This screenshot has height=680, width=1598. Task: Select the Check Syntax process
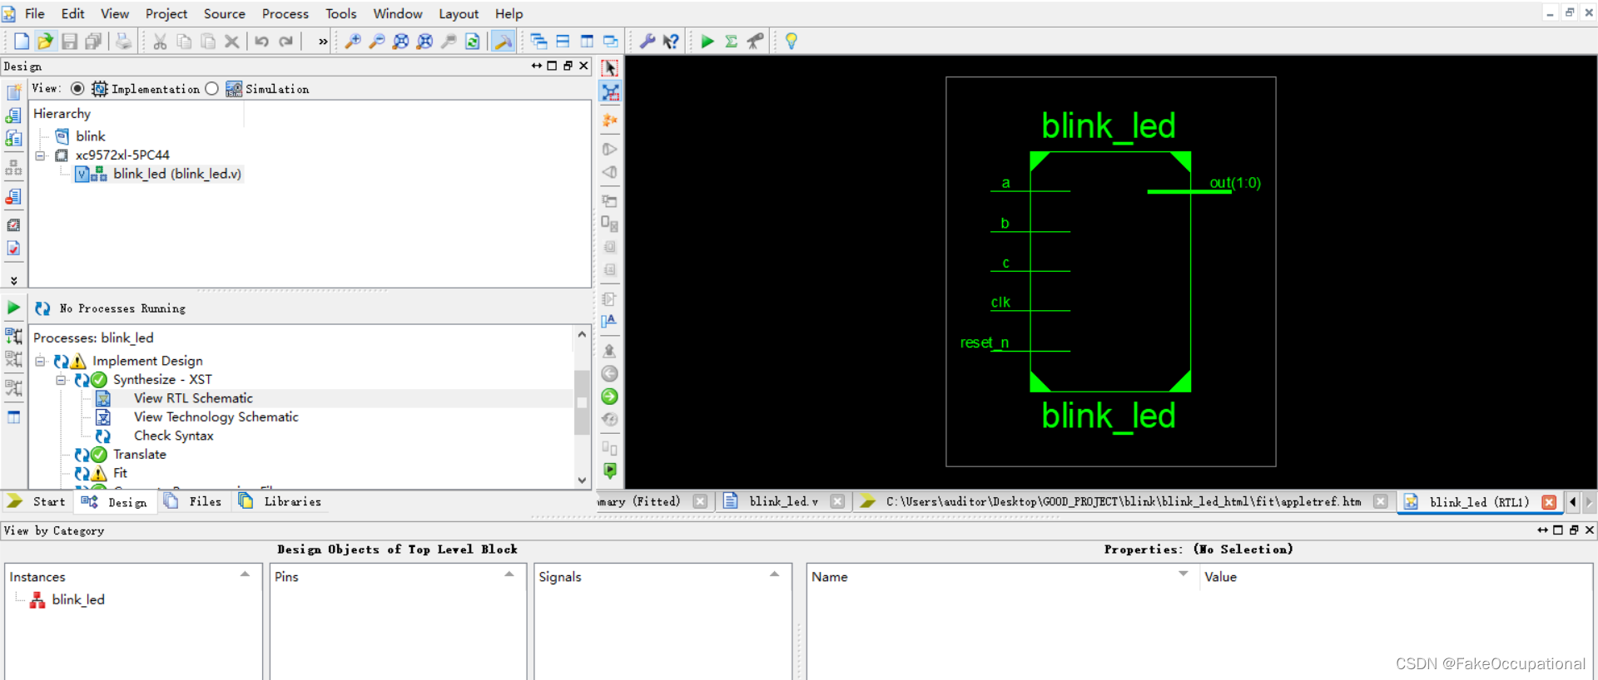click(x=174, y=436)
